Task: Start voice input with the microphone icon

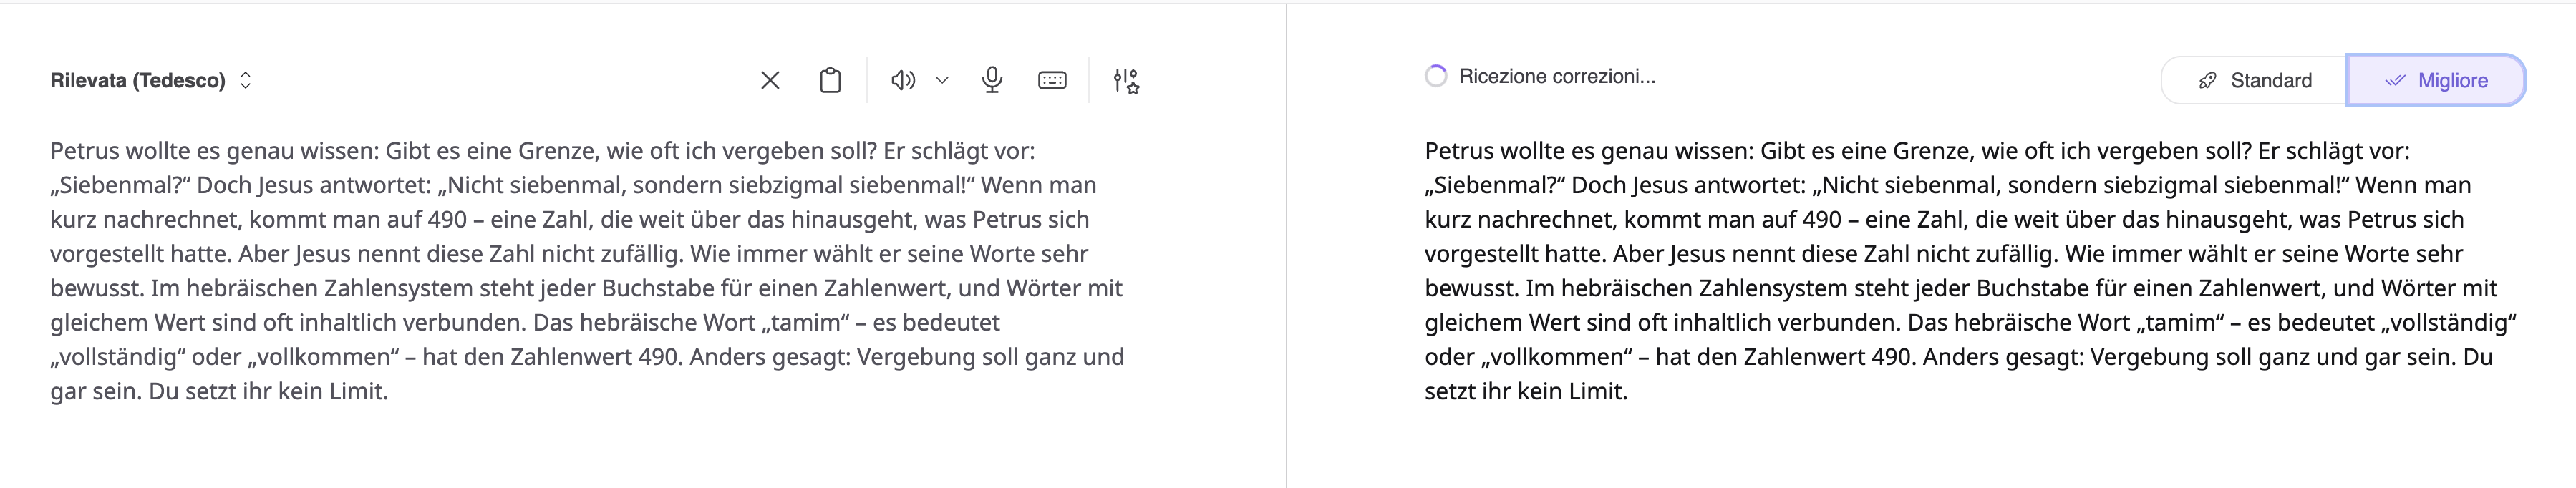Action: [992, 80]
